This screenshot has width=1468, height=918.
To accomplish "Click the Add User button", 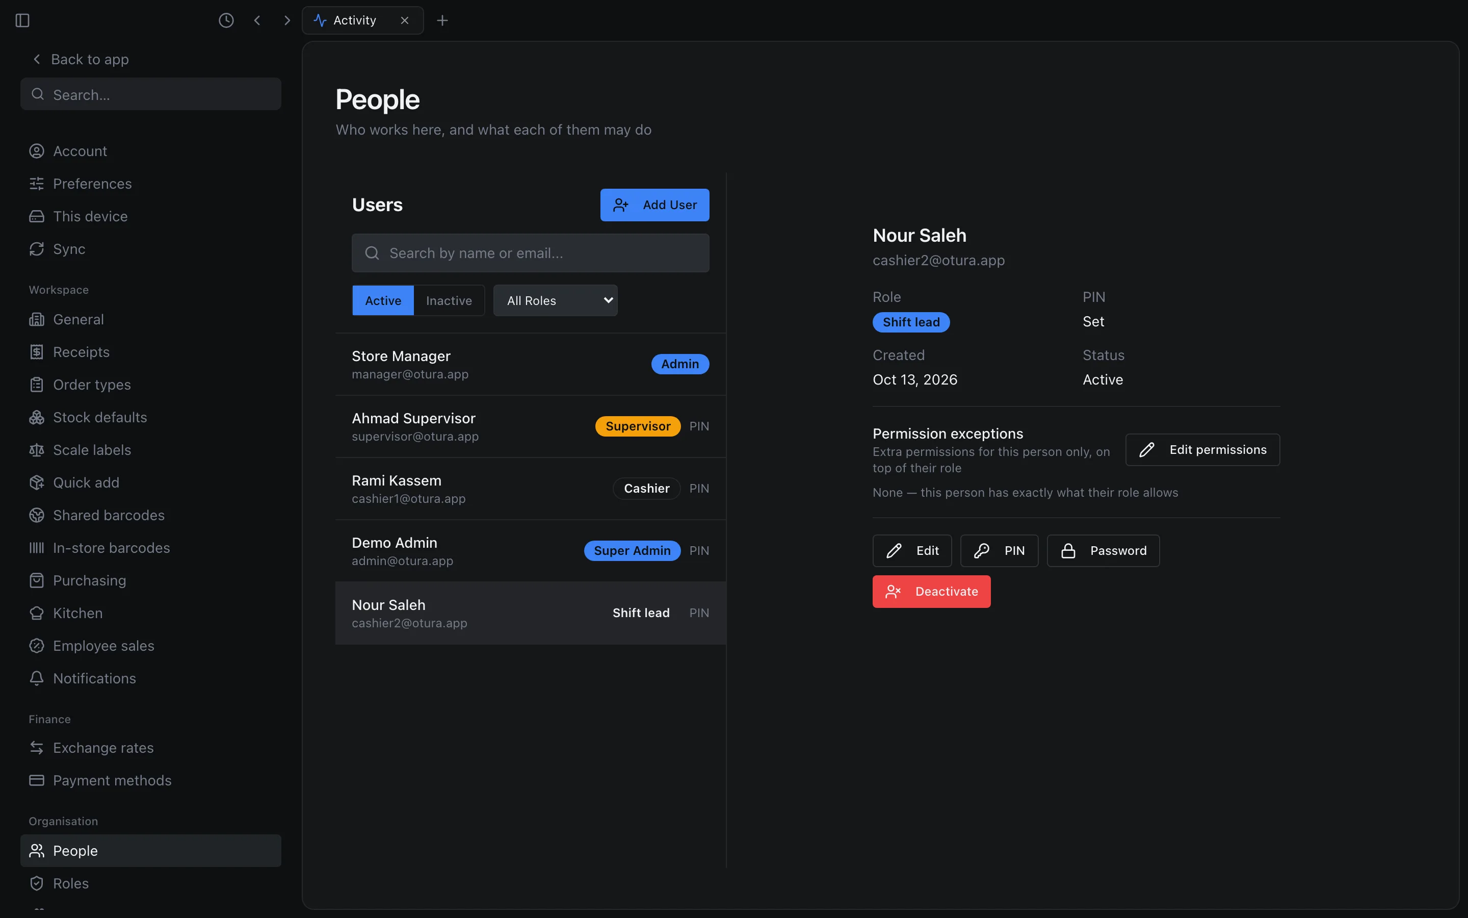I will tap(654, 205).
